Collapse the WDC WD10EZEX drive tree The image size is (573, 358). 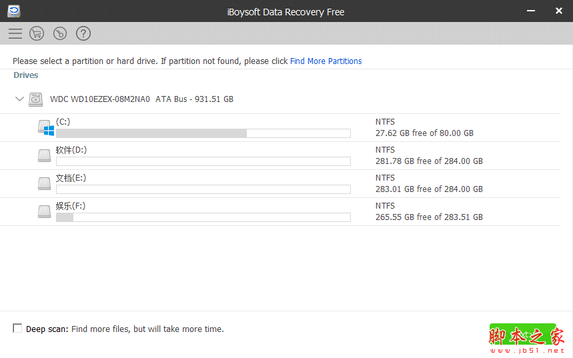(19, 99)
